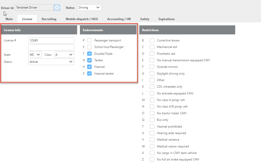Click the empty field below License #
Image resolution: width=261 pixels, height=168 pixels.
(51, 47)
